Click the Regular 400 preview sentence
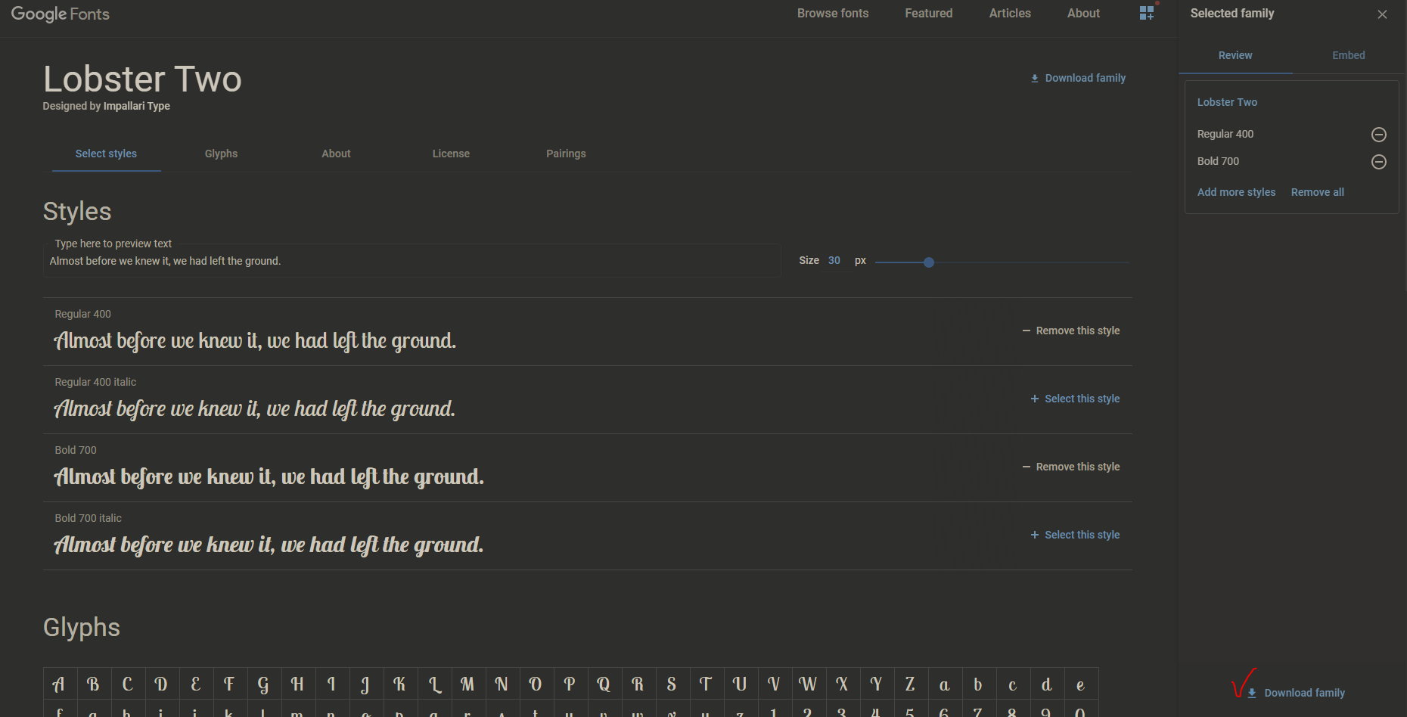The image size is (1407, 717). (255, 341)
